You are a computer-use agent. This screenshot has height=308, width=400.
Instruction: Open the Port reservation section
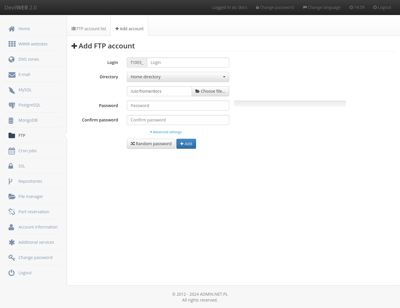point(34,211)
